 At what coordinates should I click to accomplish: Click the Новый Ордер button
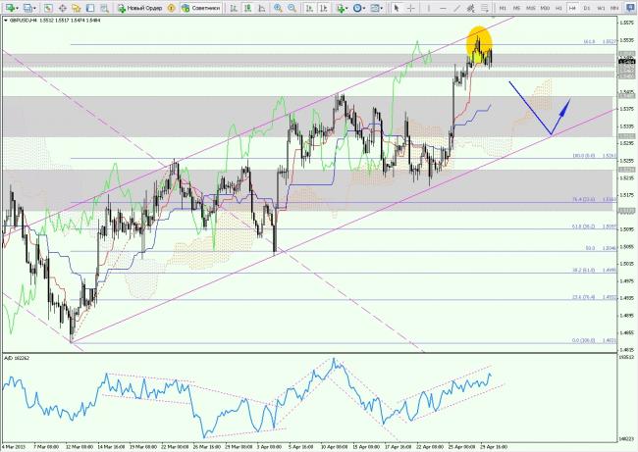click(139, 8)
